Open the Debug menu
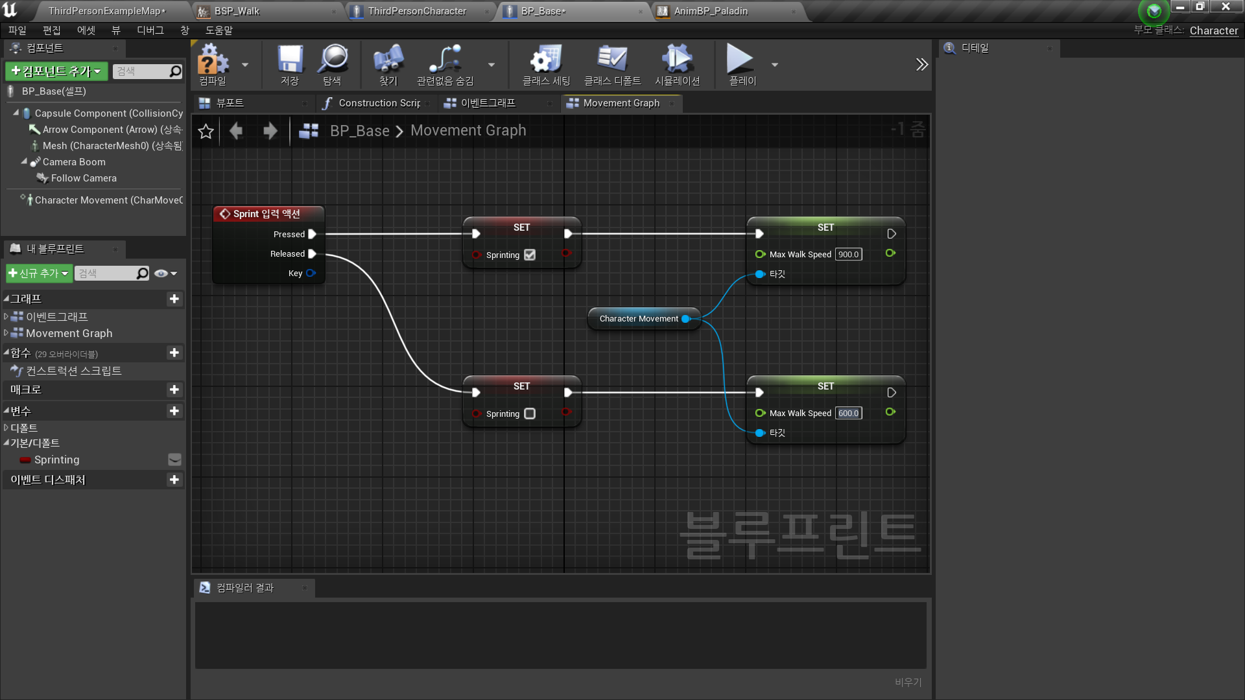1245x700 pixels. [150, 30]
